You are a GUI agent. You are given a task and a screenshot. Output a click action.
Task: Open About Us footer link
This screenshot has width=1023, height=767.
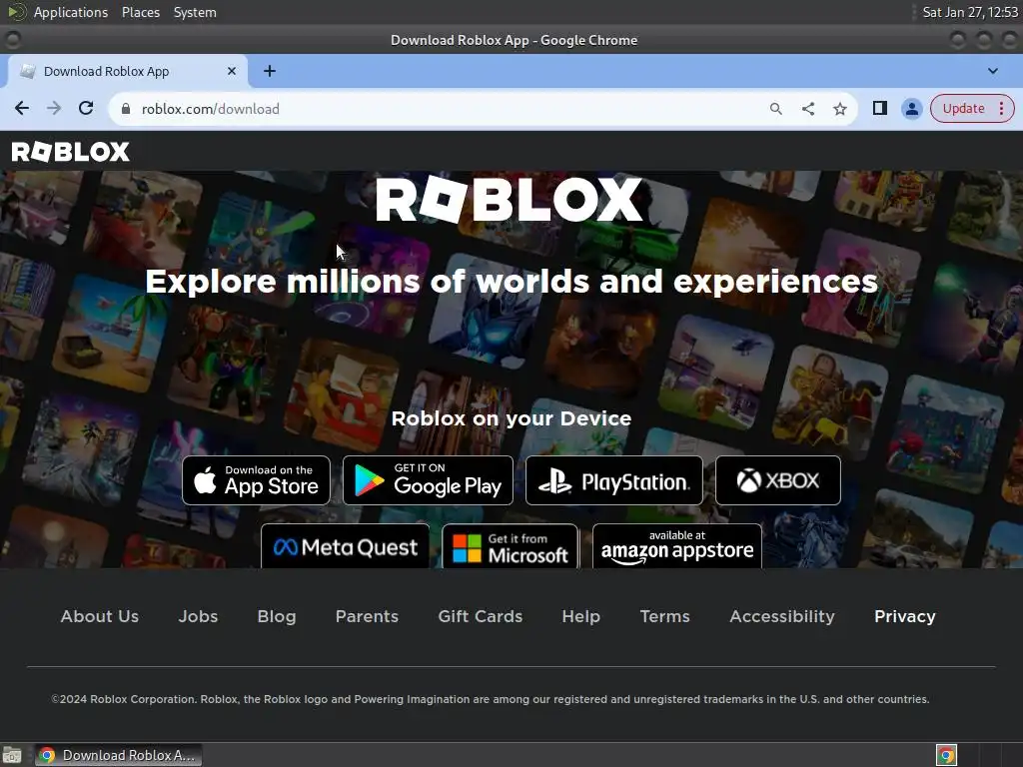click(x=100, y=616)
